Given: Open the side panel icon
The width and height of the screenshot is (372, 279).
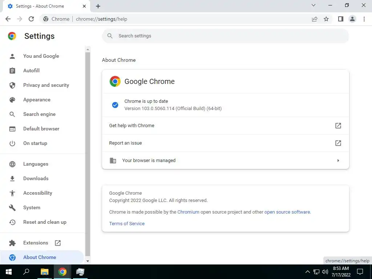Looking at the screenshot, I should click(341, 19).
